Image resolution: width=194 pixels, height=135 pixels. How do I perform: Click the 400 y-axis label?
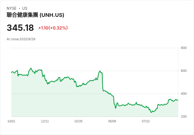coord(183,94)
